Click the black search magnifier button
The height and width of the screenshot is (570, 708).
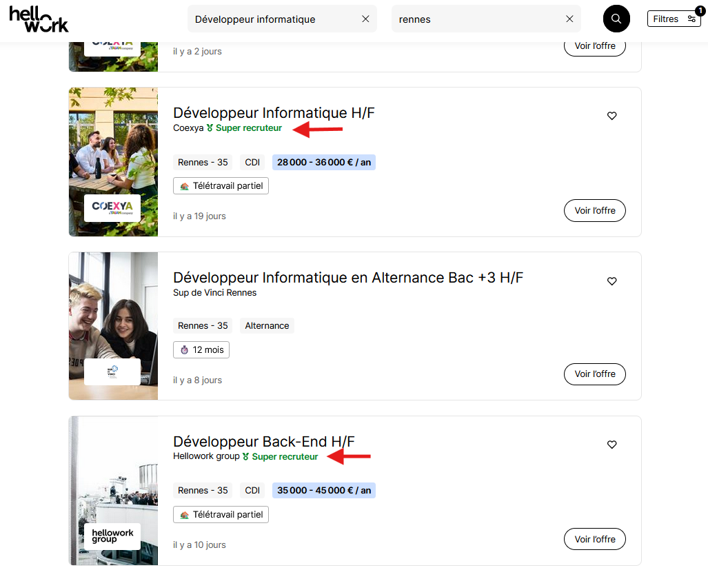coord(616,19)
